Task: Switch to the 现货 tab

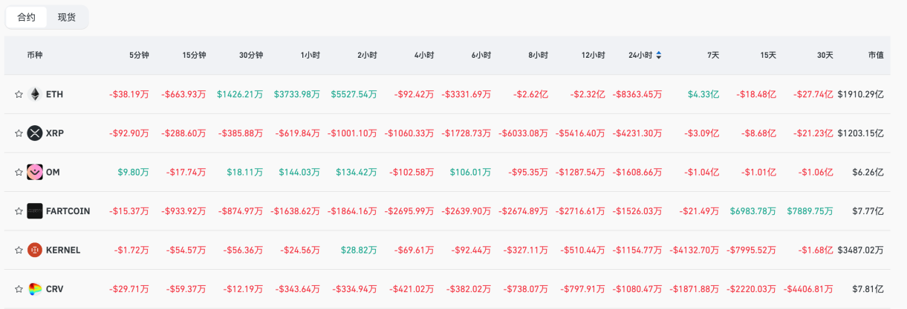Action: 67,17
